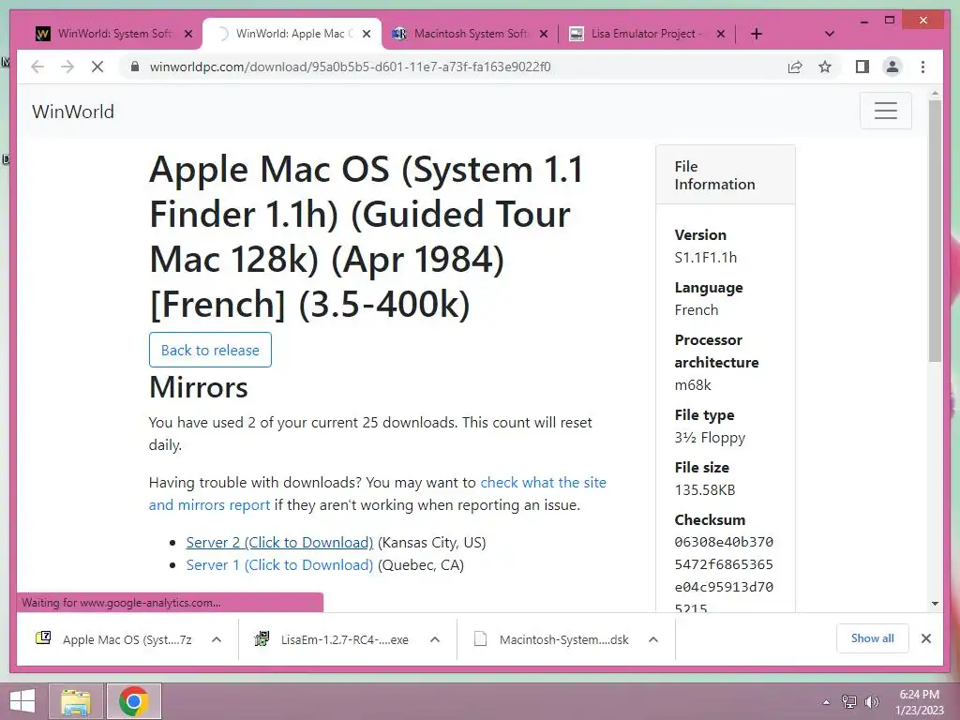
Task: Click the page vertical scrollbar thumb
Action: [x=935, y=231]
